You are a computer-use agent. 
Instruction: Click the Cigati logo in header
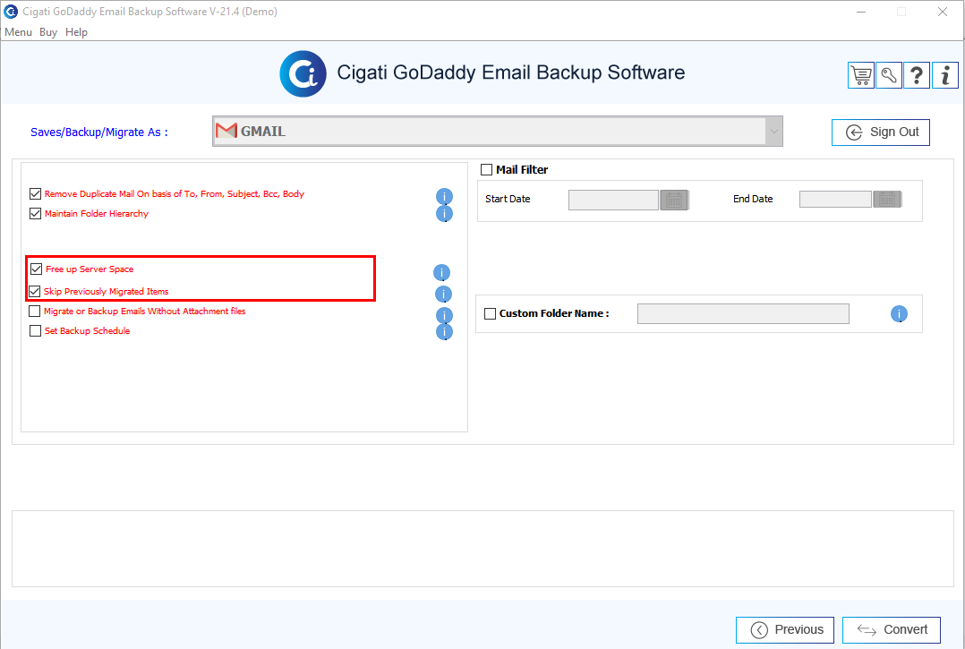point(303,73)
